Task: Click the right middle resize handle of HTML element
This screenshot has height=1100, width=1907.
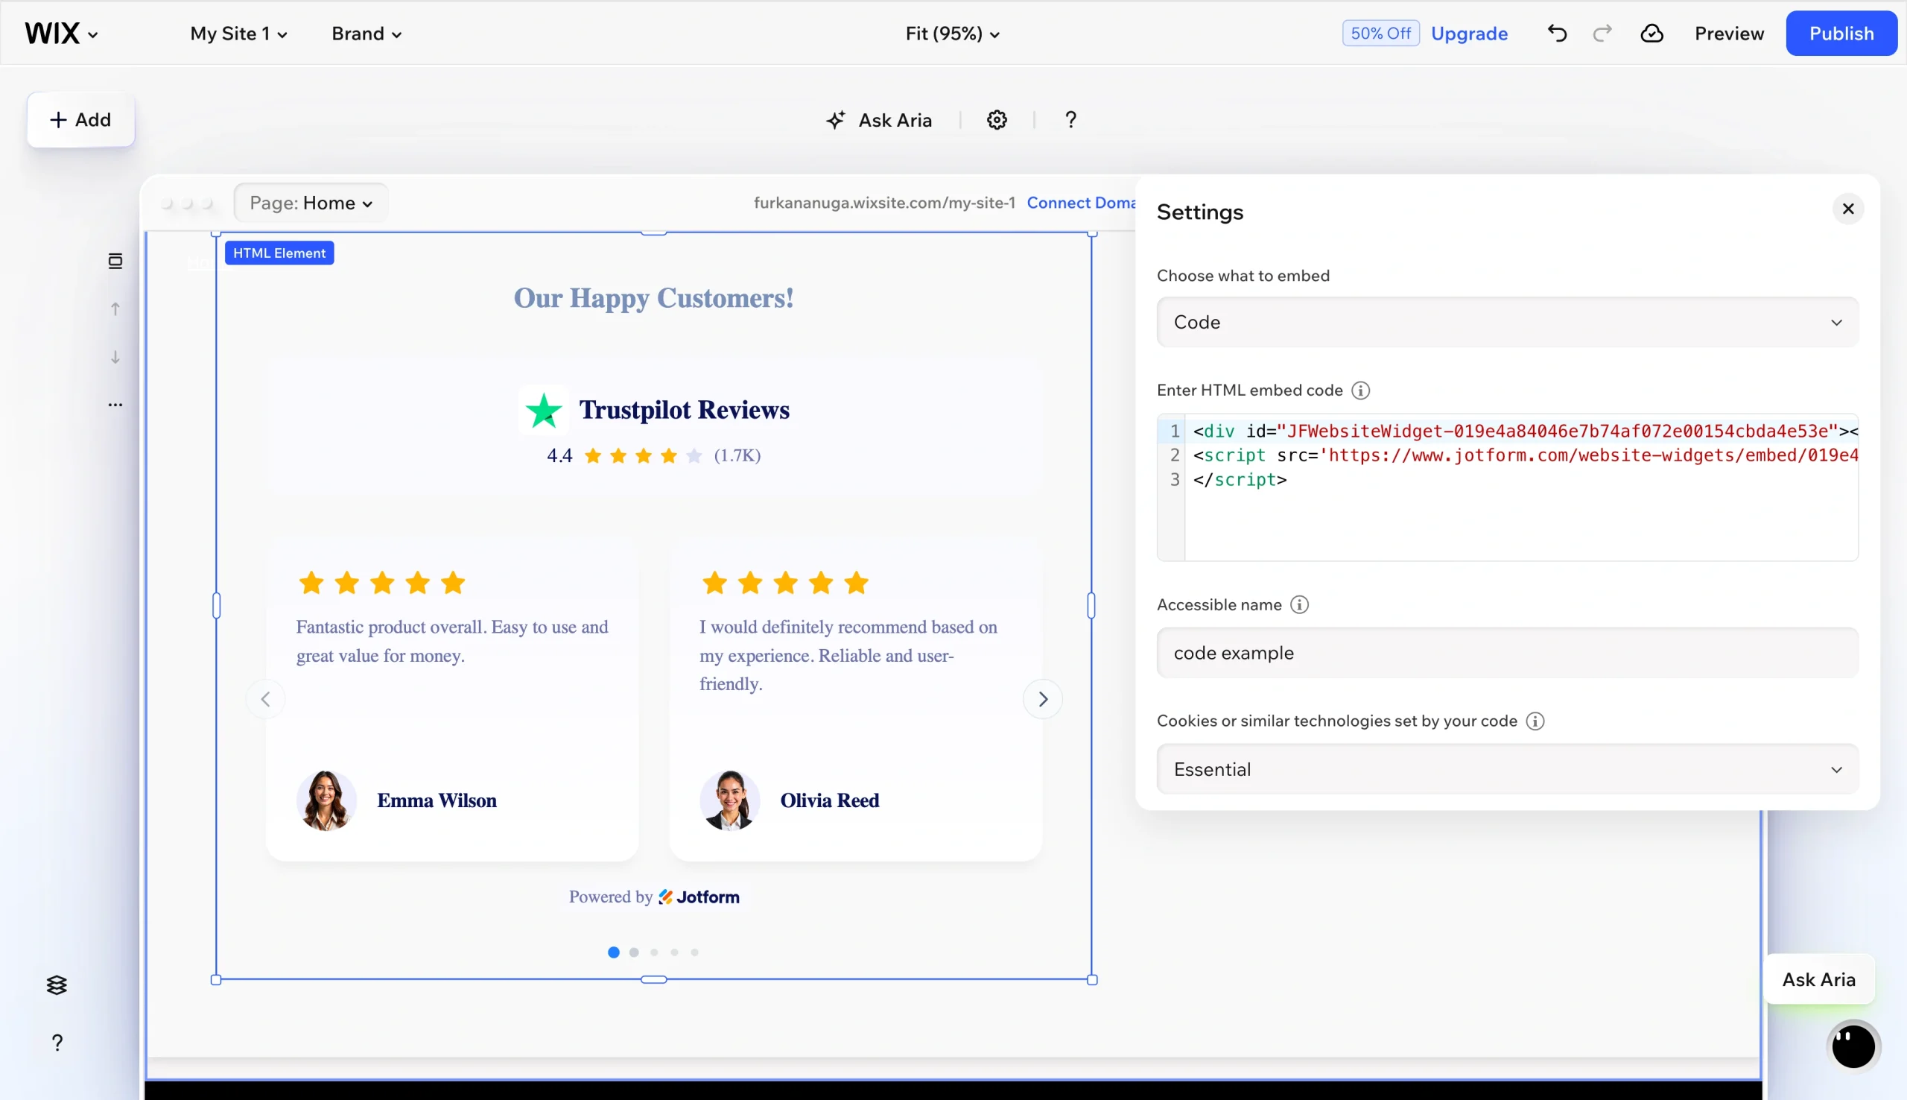Action: click(x=1091, y=605)
